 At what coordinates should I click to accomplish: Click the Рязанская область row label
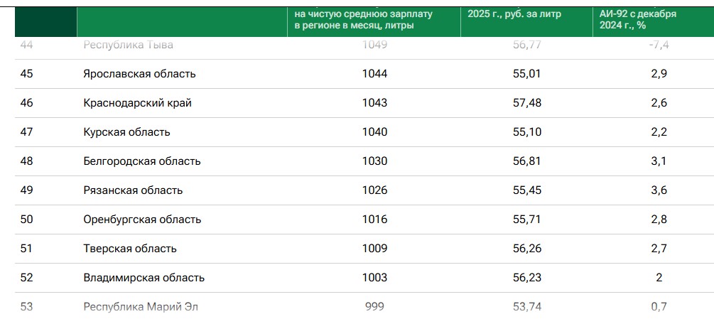pos(133,190)
